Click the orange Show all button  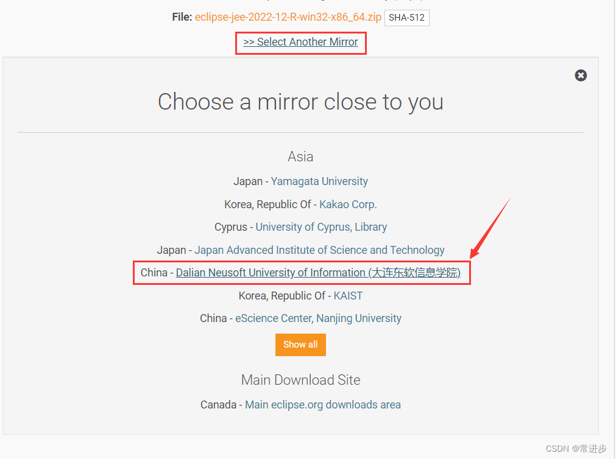pyautogui.click(x=300, y=345)
